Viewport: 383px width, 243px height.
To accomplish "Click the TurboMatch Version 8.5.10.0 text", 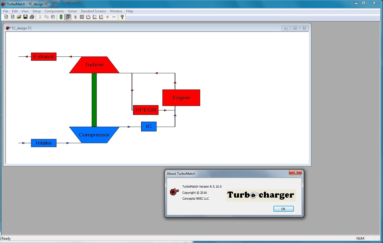I will 202,187.
